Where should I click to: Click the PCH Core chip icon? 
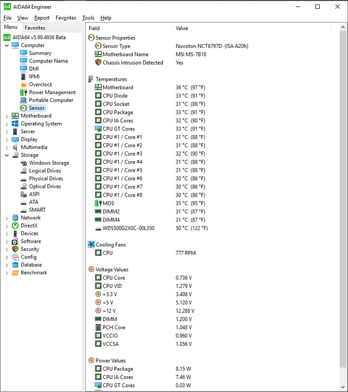pos(98,327)
